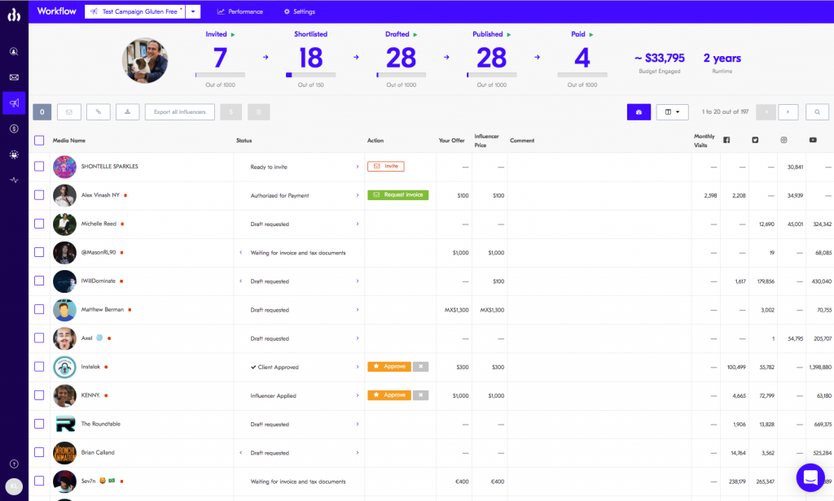The image size is (834, 501).
Task: Click Export all Influencers button
Action: 180,112
